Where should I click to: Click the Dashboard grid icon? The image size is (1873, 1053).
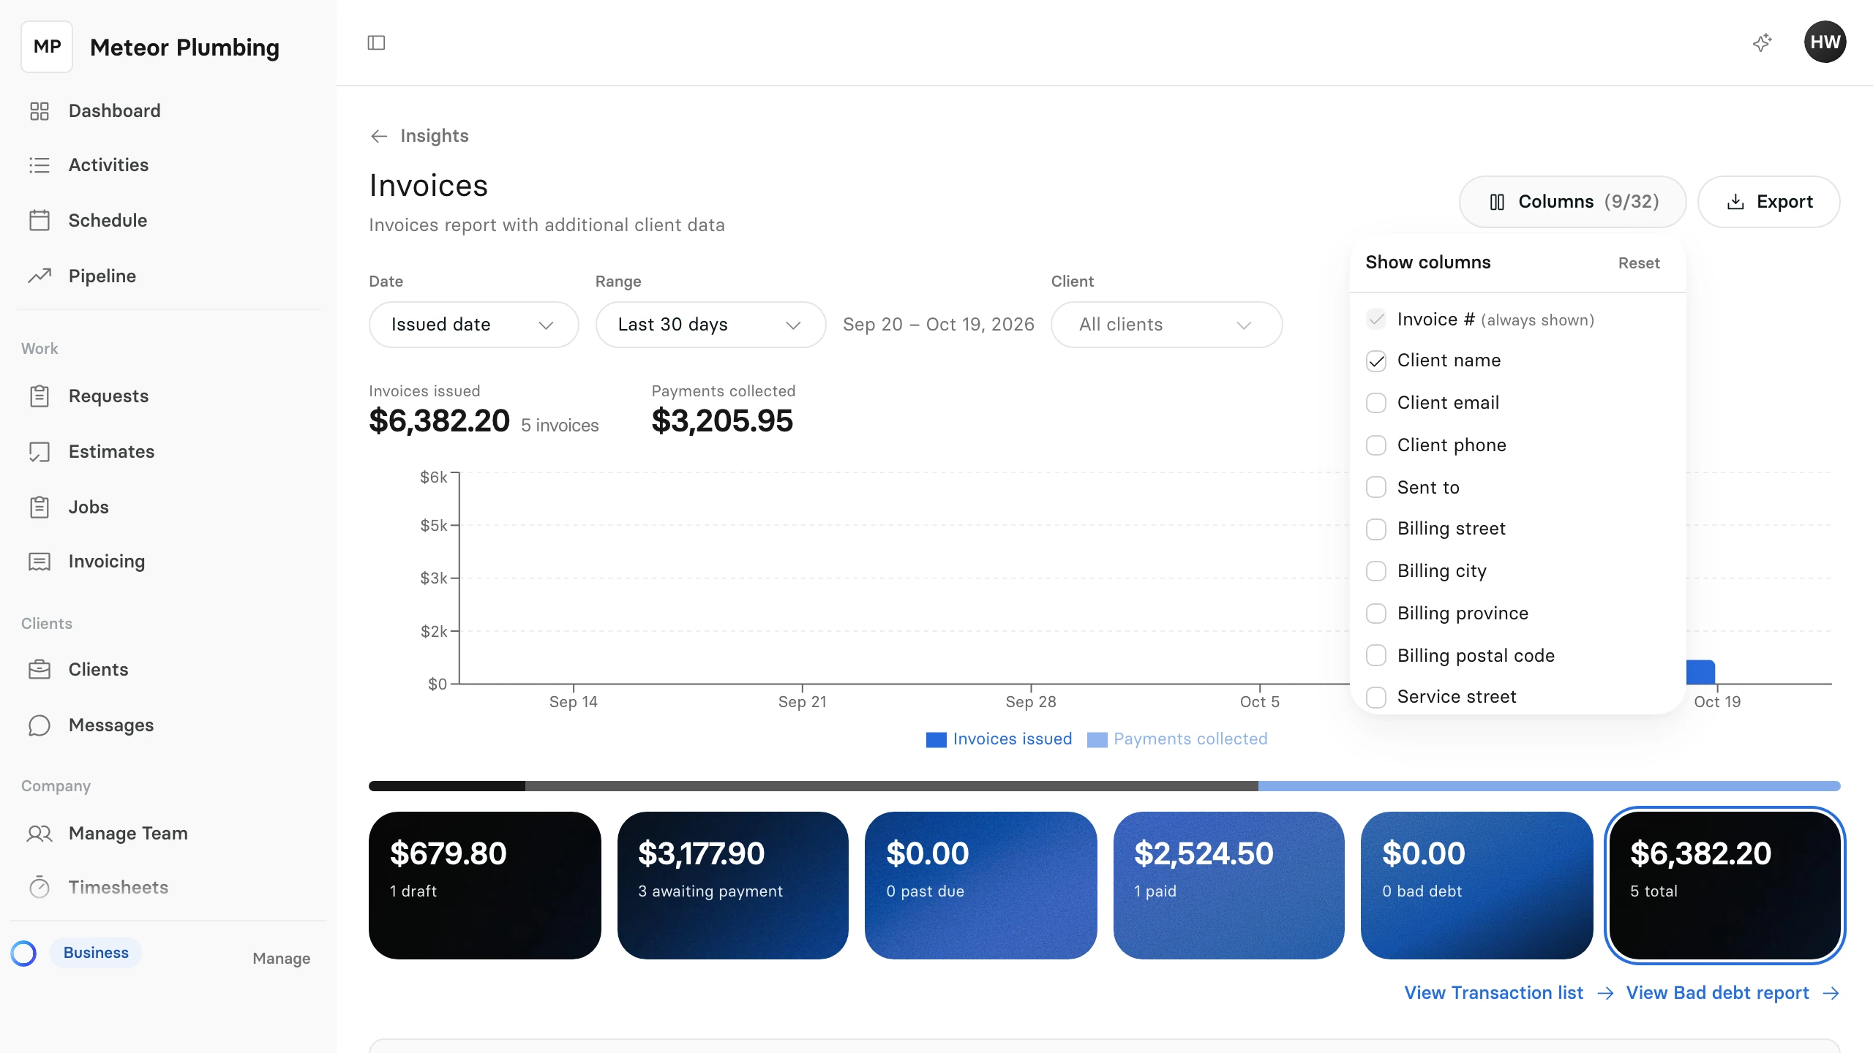pos(40,111)
